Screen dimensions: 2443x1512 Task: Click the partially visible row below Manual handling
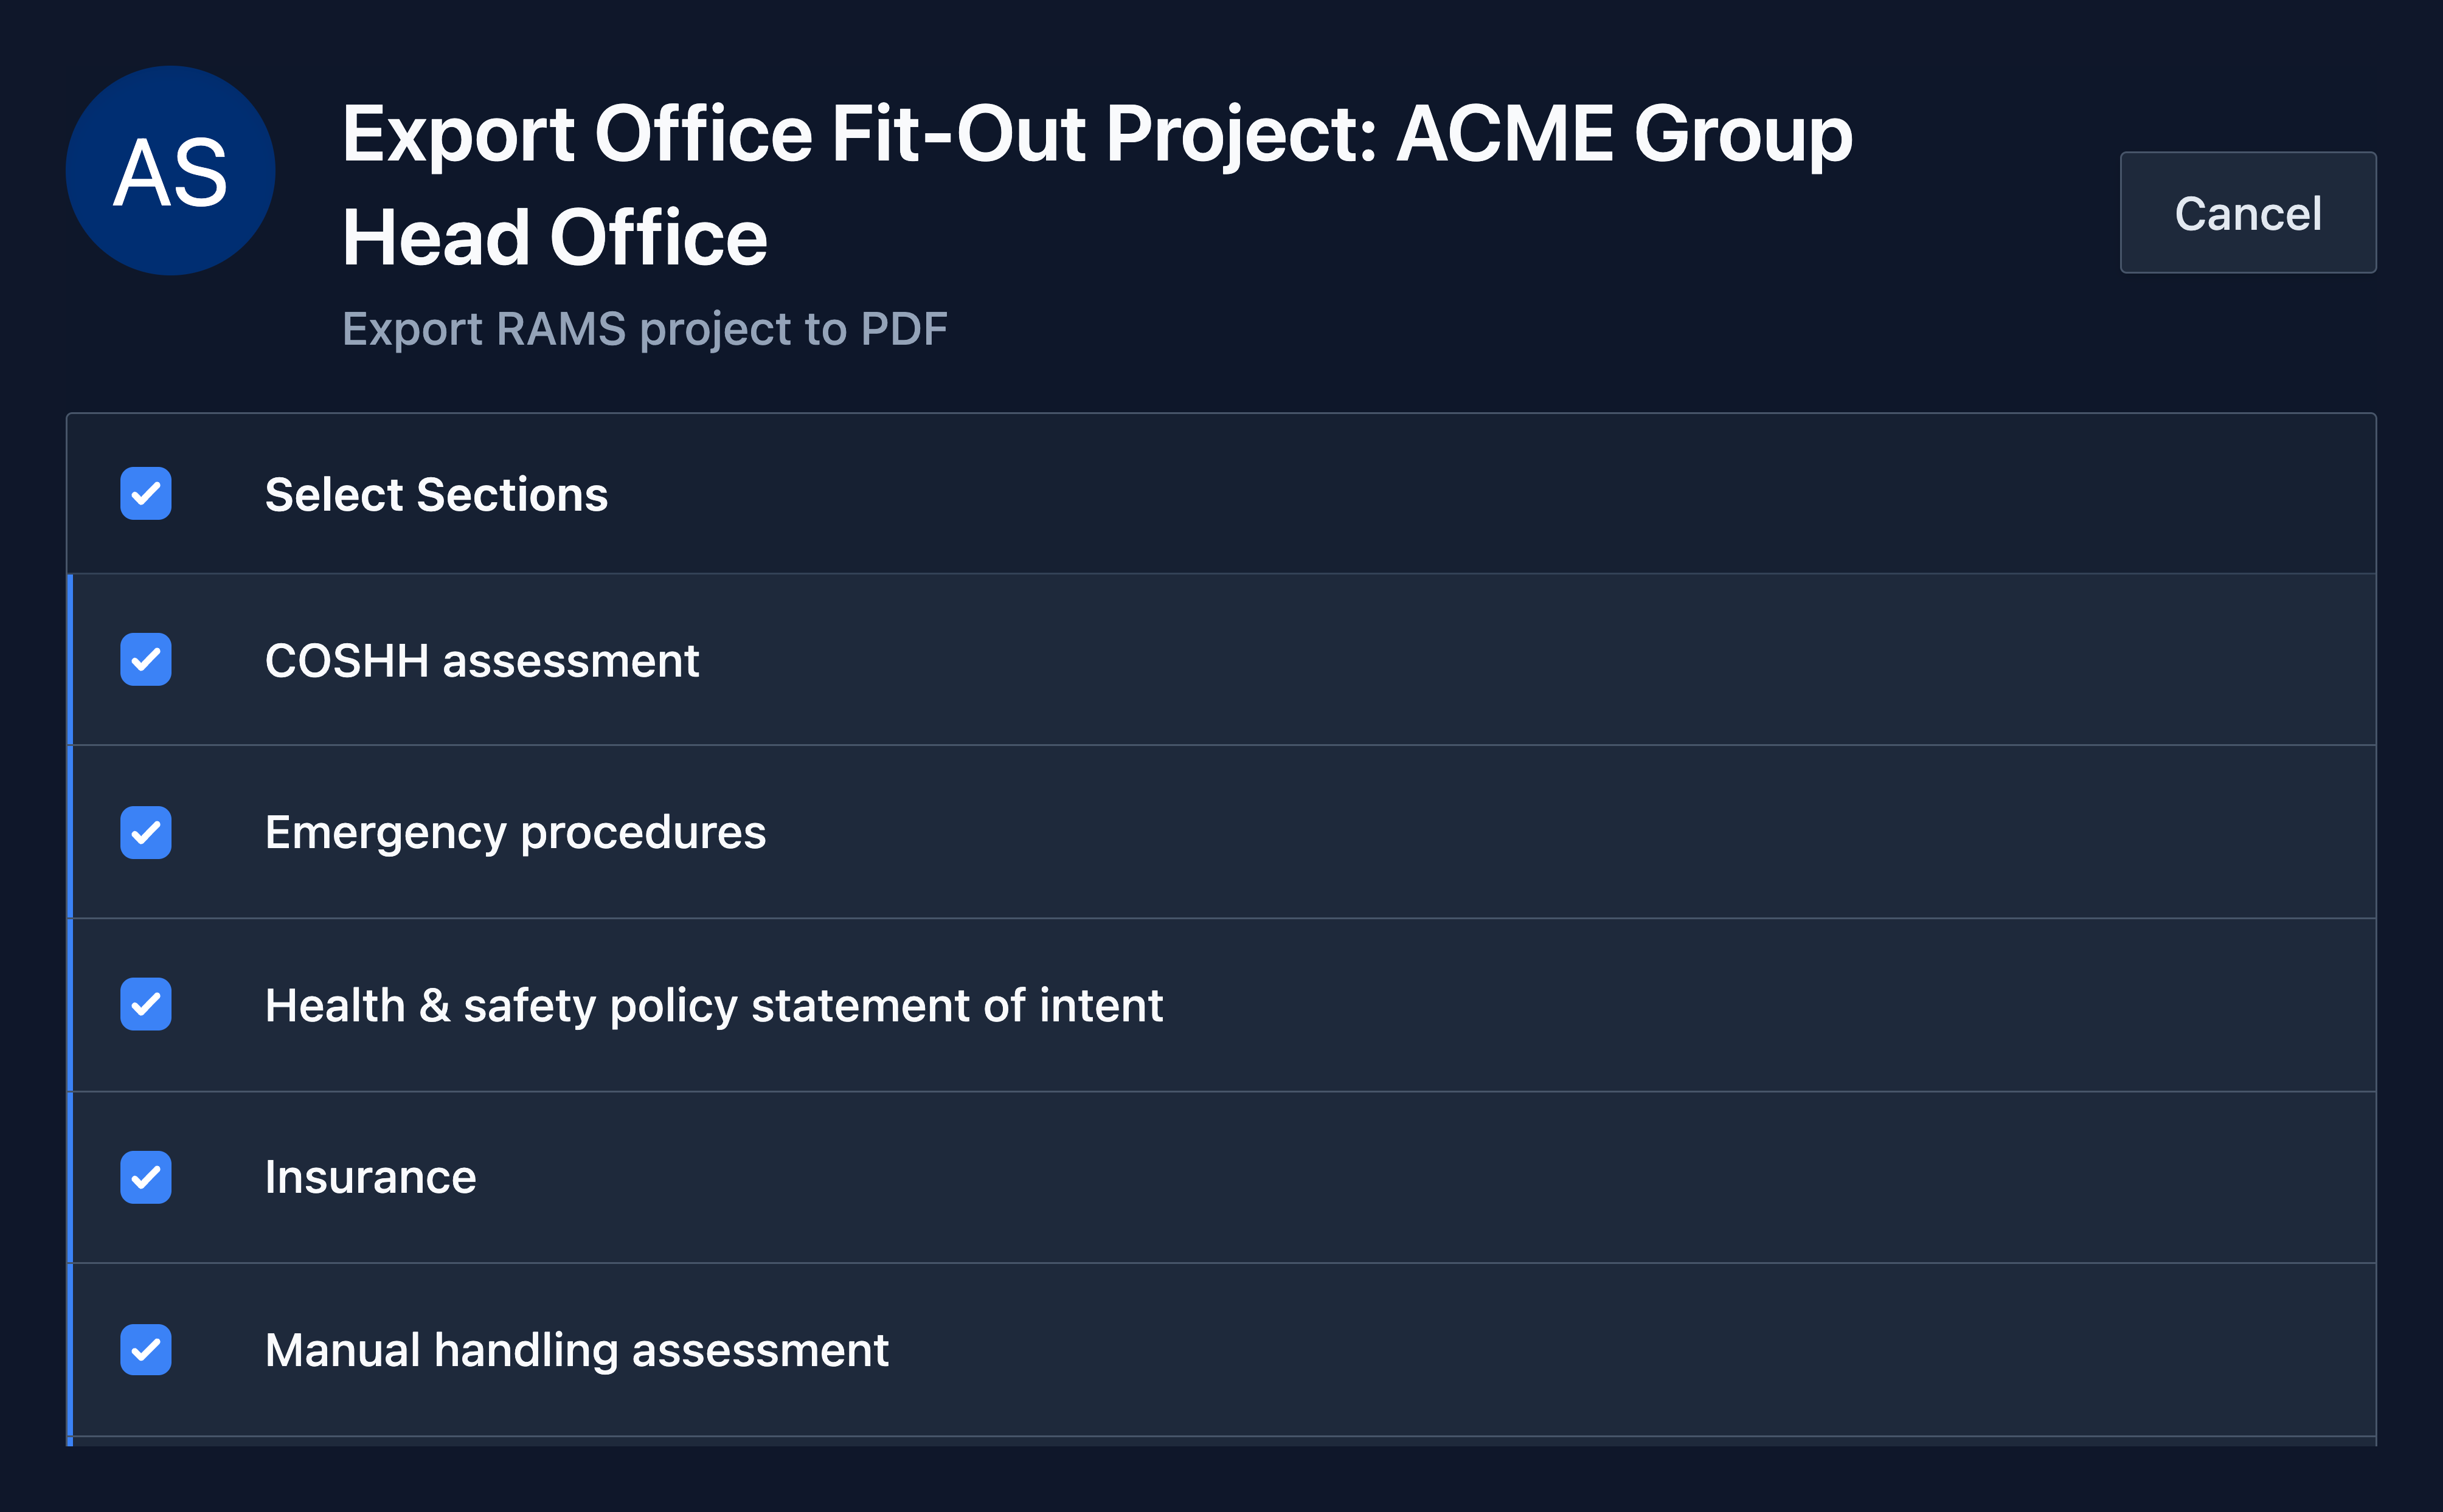pos(1221,1442)
